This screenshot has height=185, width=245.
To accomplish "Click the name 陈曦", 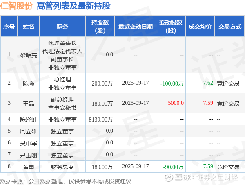I will point(29,83).
